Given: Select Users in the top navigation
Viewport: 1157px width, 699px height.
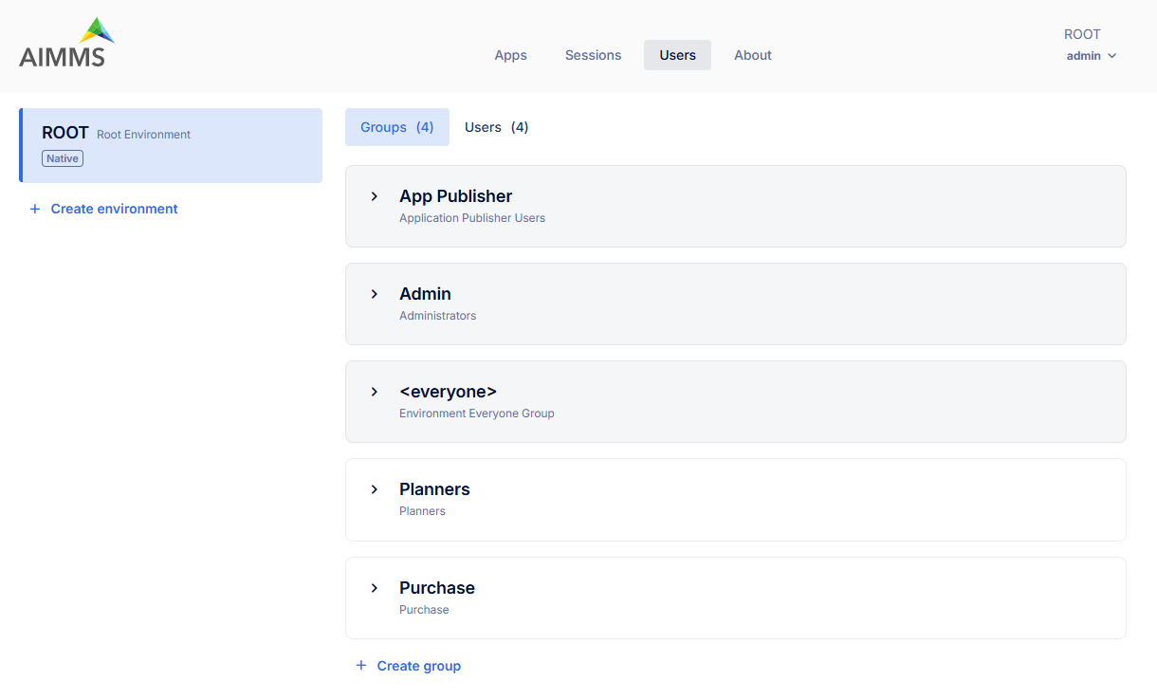Looking at the screenshot, I should tap(677, 55).
